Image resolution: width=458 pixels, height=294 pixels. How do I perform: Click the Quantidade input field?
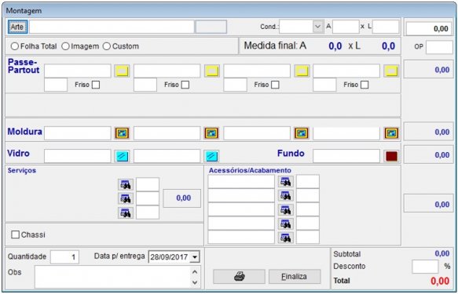[64, 257]
